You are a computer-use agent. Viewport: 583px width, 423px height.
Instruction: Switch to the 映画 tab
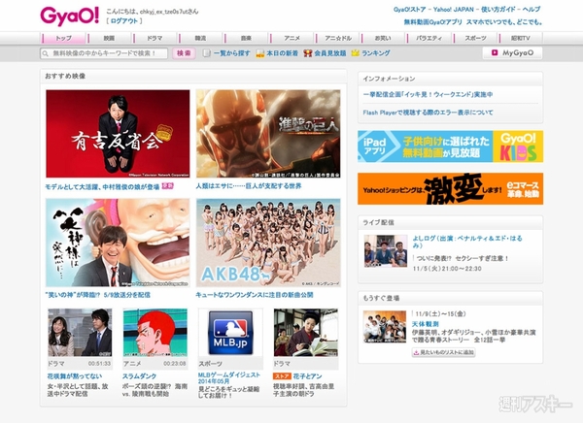(x=109, y=38)
